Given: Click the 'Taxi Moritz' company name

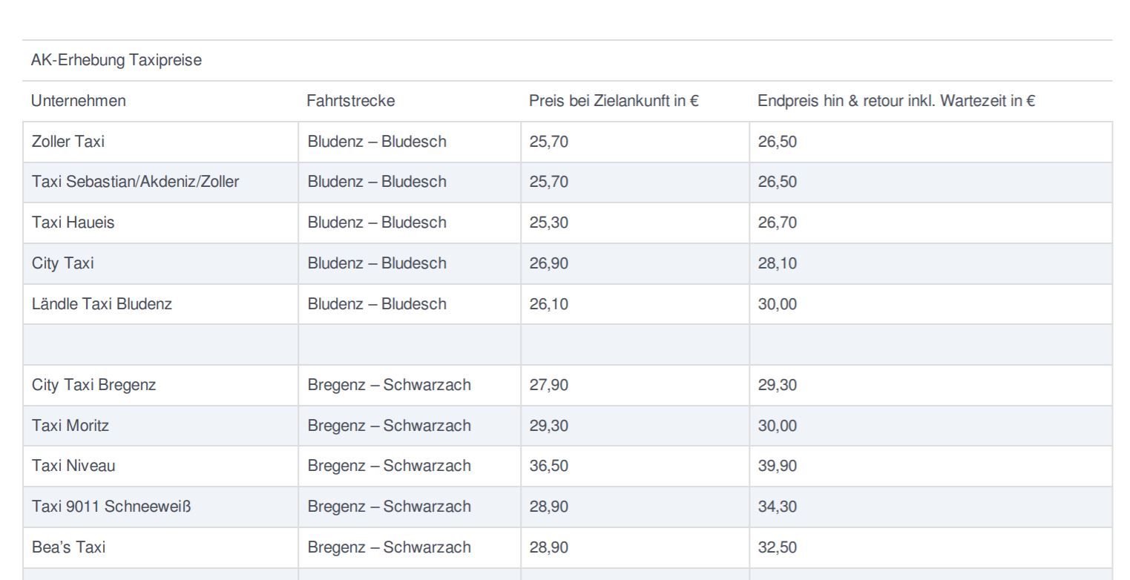Looking at the screenshot, I should (71, 426).
